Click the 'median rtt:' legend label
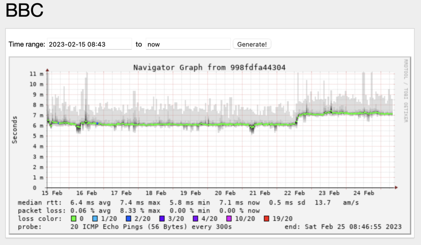The width and height of the screenshot is (421, 245). pos(40,202)
